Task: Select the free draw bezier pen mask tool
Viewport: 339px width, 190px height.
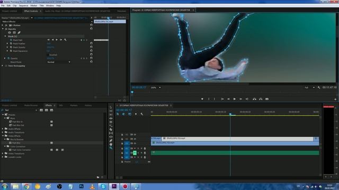Action: click(x=19, y=33)
